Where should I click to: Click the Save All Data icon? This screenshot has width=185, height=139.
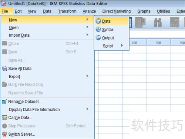(x=4, y=69)
